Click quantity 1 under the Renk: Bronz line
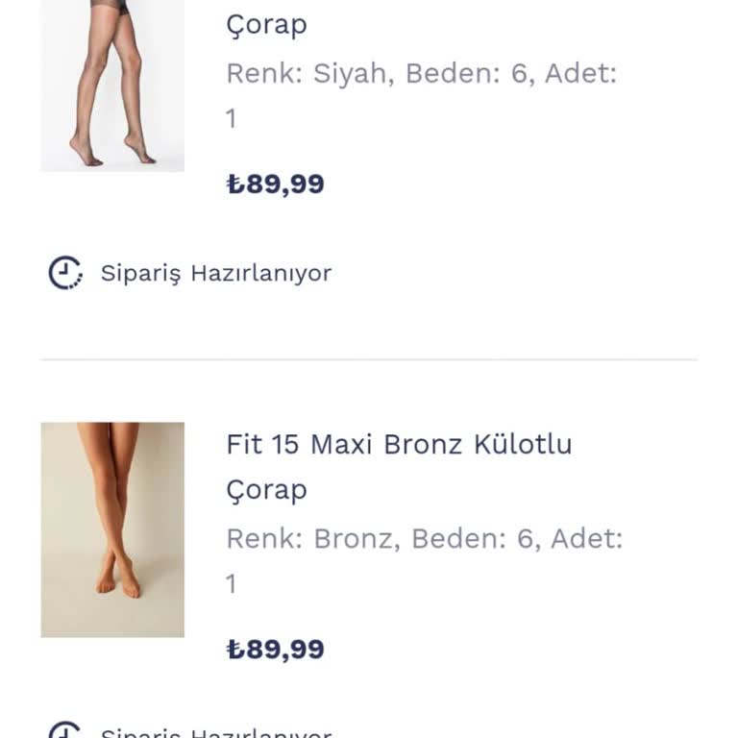 tap(231, 584)
